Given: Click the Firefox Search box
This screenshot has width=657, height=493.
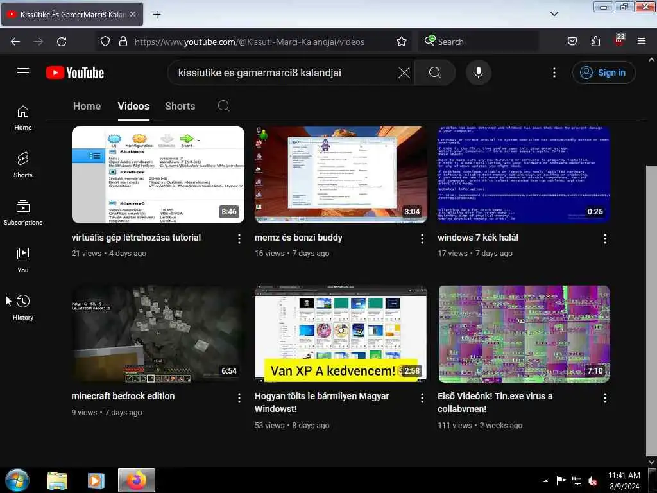Looking at the screenshot, I should point(479,42).
